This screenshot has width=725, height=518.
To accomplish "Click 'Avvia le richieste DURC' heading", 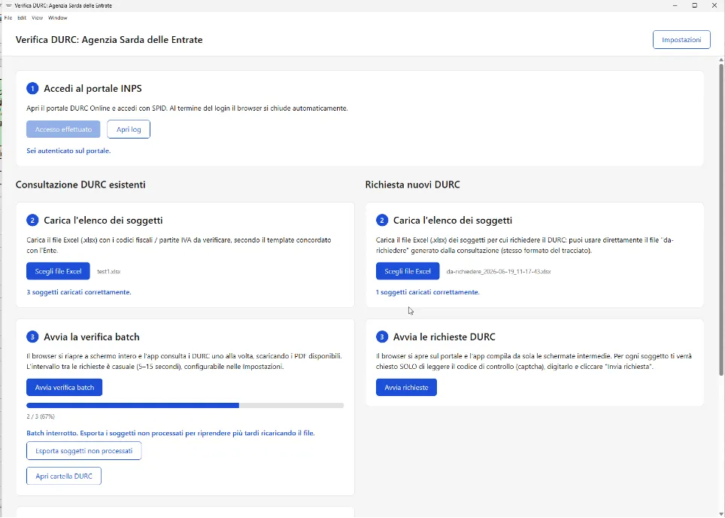I will pyautogui.click(x=444, y=337).
